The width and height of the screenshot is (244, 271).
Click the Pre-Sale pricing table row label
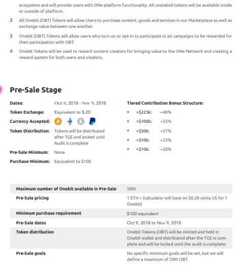(32, 198)
